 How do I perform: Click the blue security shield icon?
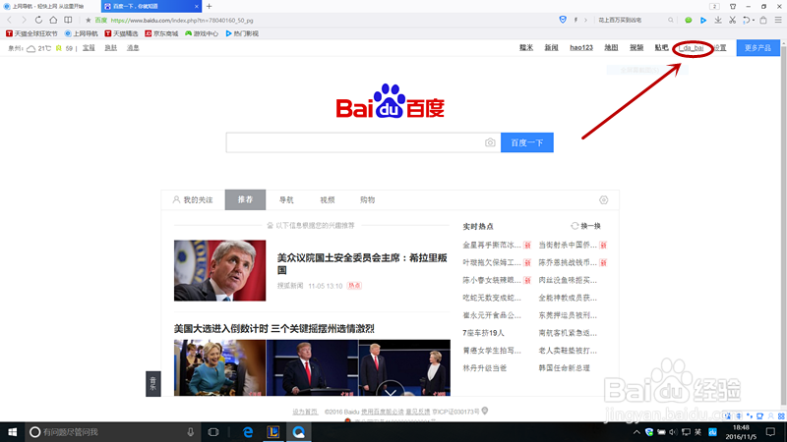tap(563, 20)
